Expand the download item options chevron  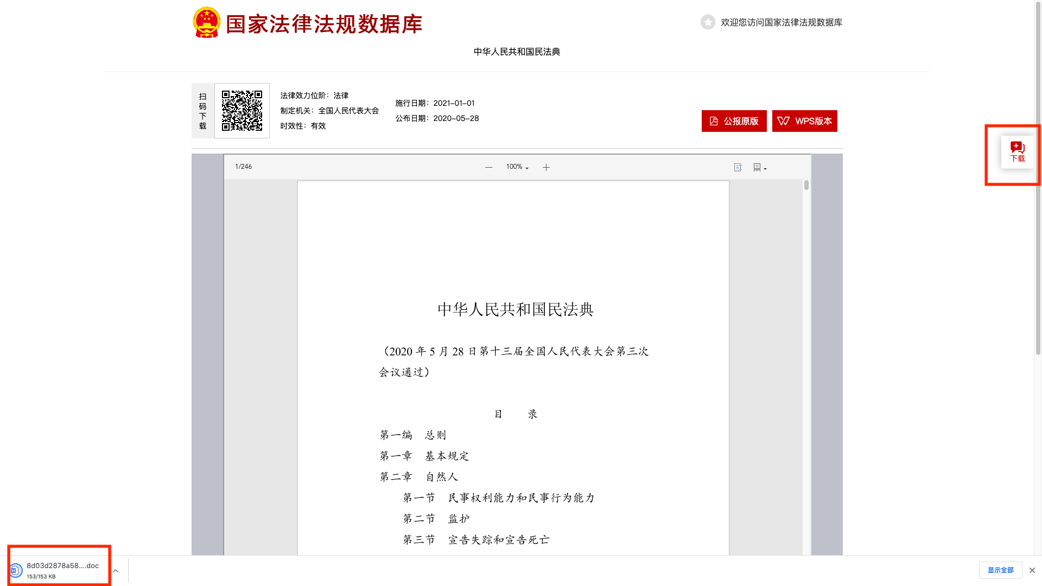[x=116, y=571]
